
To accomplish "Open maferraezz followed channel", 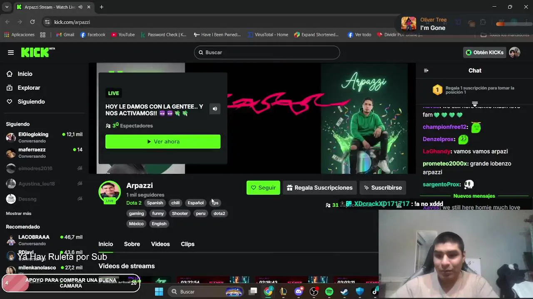I will point(44,153).
